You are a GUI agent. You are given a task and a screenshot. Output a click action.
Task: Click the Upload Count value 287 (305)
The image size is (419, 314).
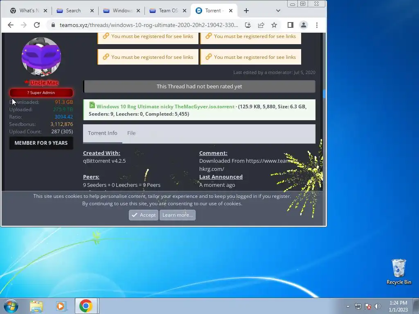pyautogui.click(x=62, y=132)
